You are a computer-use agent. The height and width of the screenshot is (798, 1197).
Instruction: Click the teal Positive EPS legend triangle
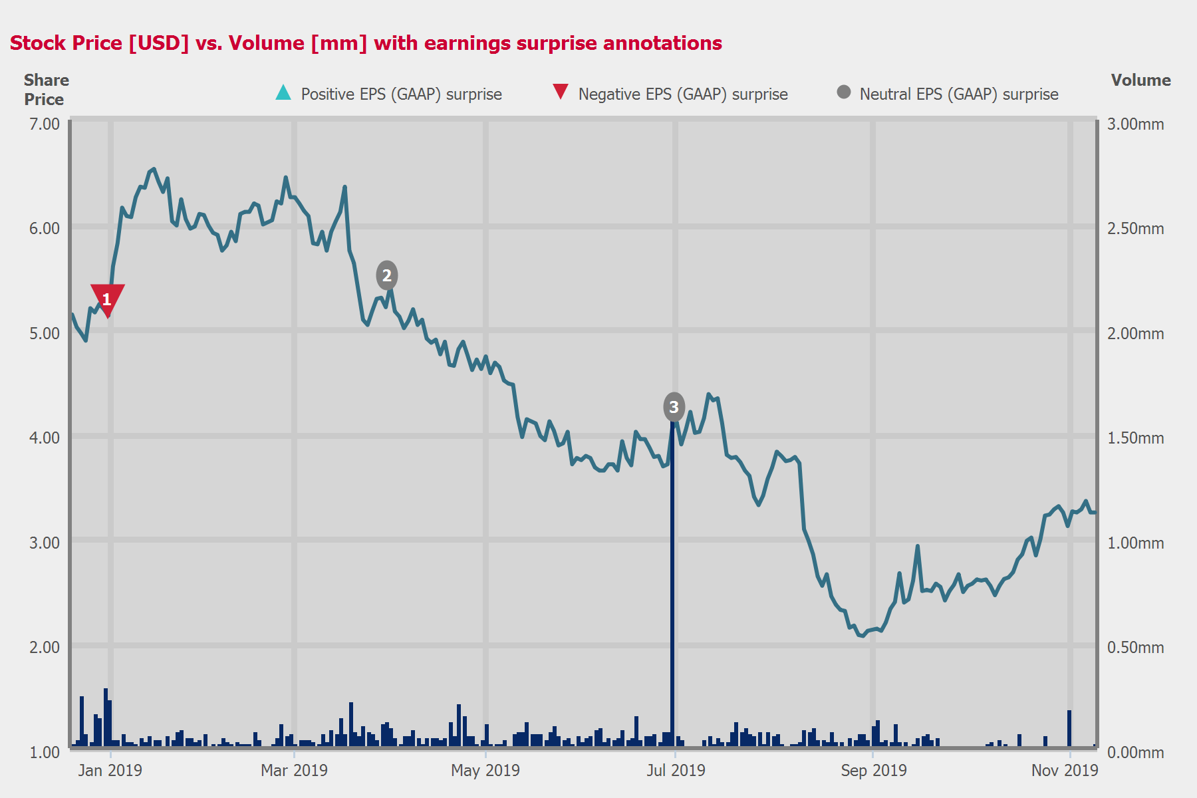(x=283, y=92)
